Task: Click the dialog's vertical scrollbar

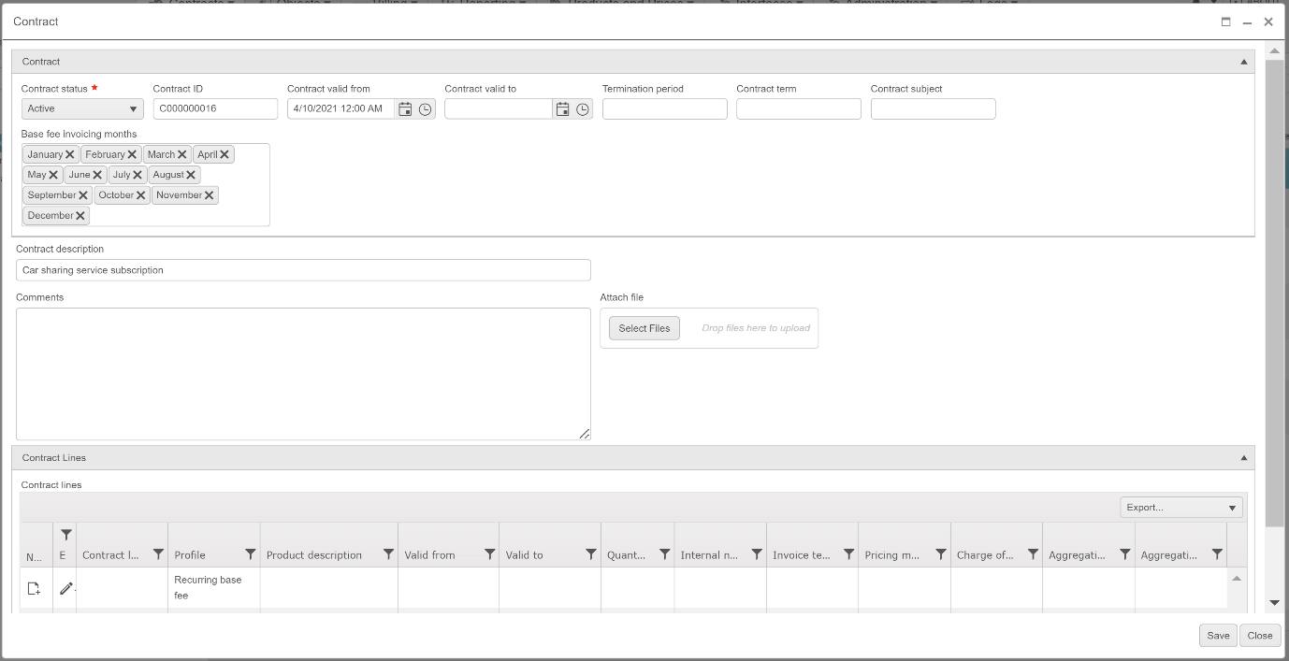Action: (x=1274, y=280)
